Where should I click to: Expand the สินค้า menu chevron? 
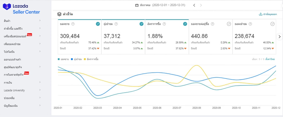click(x=40, y=21)
